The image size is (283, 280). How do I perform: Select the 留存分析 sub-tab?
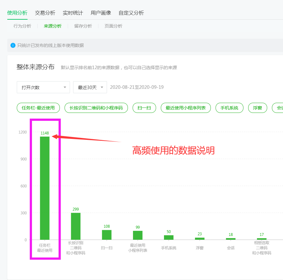pos(83,26)
